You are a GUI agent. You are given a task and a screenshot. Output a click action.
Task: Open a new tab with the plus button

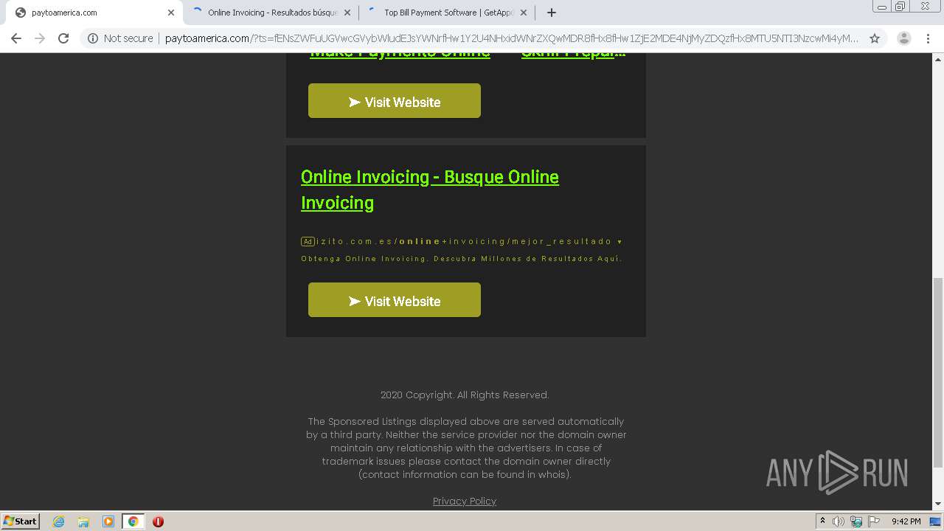[552, 13]
